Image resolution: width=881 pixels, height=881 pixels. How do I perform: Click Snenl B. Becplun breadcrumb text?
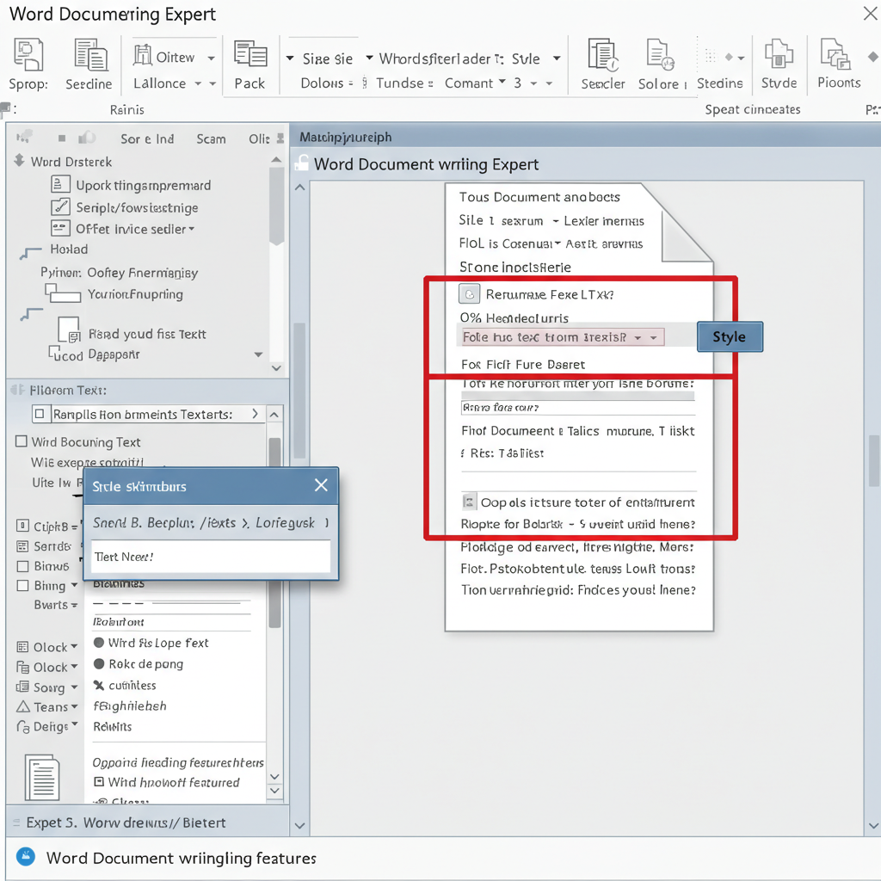[x=144, y=523]
